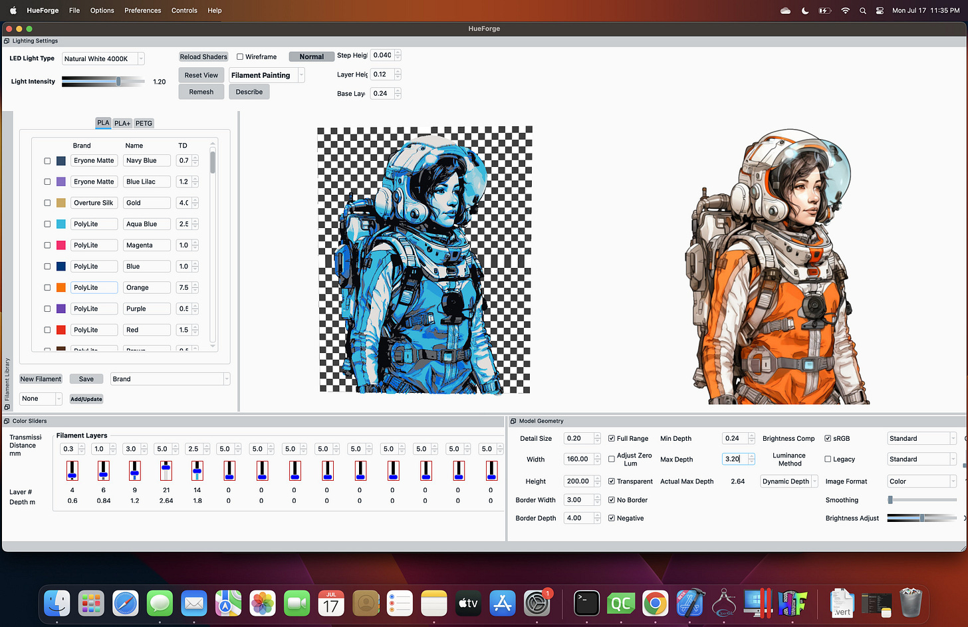This screenshot has height=627, width=968.
Task: Click the Describe button
Action: tap(249, 92)
